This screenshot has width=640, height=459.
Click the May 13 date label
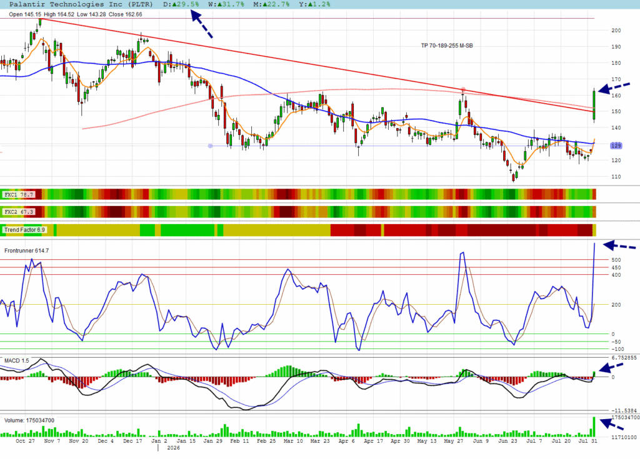(x=427, y=441)
